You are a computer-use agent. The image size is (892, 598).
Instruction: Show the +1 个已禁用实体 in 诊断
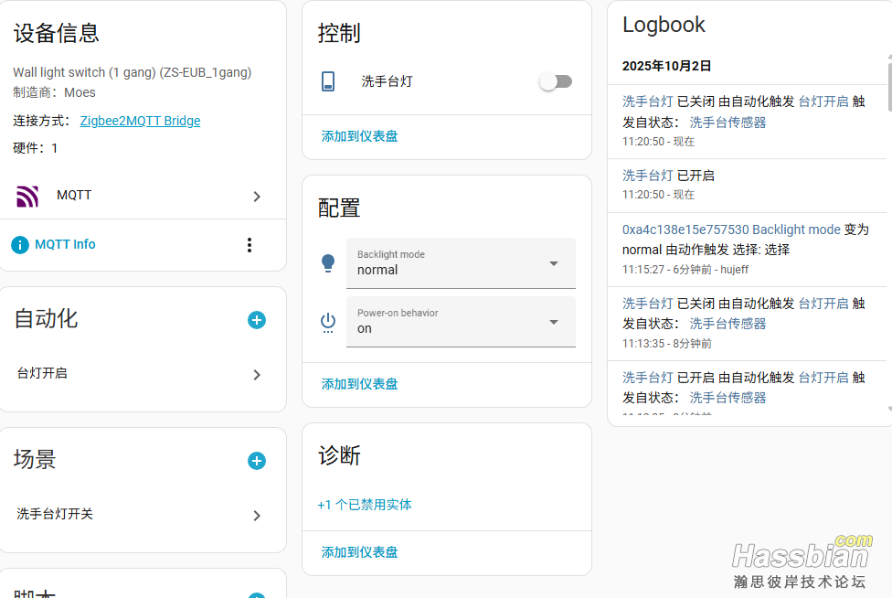365,505
